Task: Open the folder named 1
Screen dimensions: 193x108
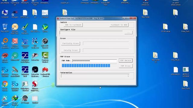Action: 175,13
